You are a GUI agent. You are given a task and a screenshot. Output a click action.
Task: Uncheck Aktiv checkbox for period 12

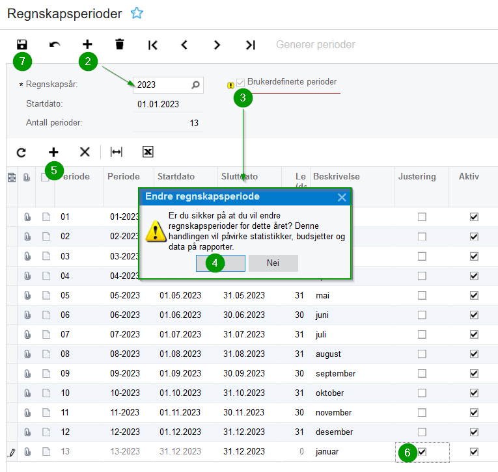pos(474,432)
